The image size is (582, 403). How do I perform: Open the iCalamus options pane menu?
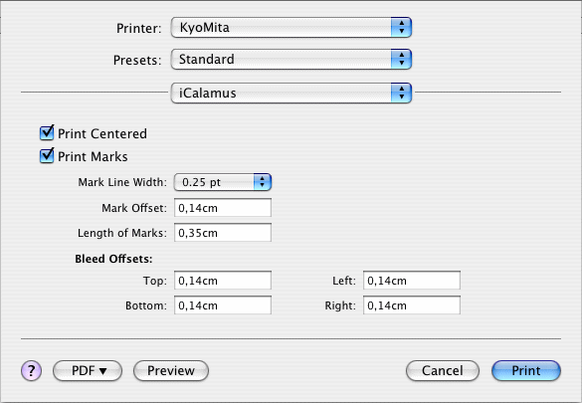291,93
